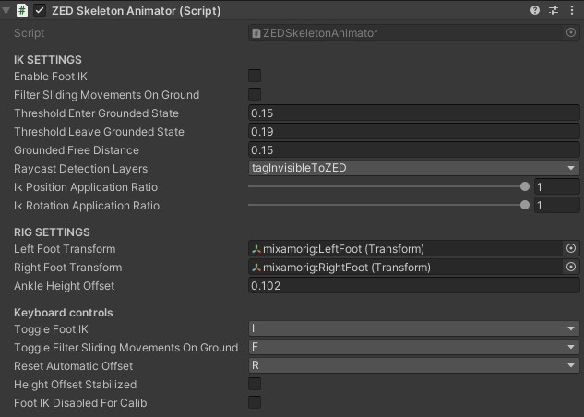
Task: Open object picker for Left Foot Transform
Action: (x=571, y=249)
